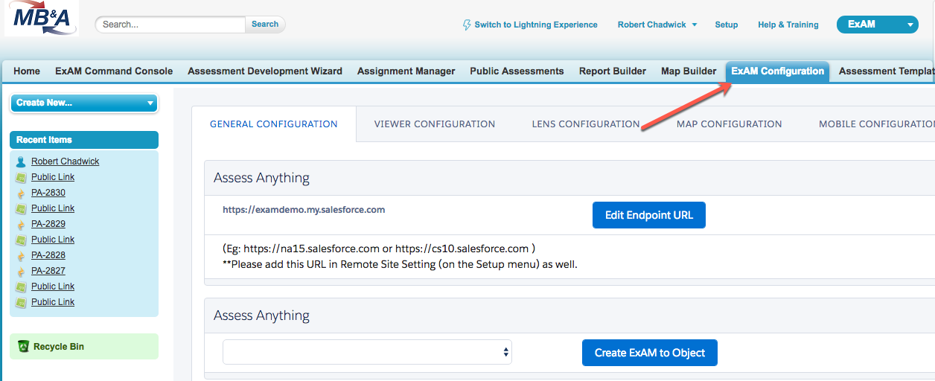Open ExAM Command Console tab
Image resolution: width=935 pixels, height=381 pixels.
click(x=114, y=71)
